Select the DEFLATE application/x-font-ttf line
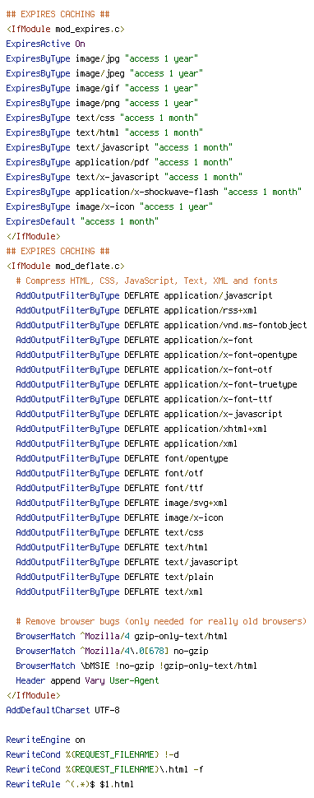This screenshot has width=314, height=798. (x=145, y=399)
